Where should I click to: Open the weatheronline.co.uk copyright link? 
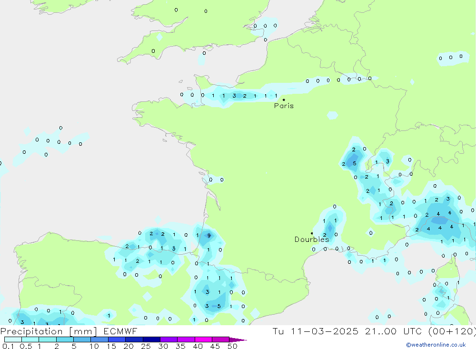(436, 345)
